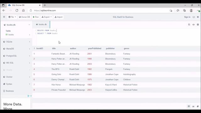Expand the Docker section arrow
This screenshot has height=113, width=201.
30,77
